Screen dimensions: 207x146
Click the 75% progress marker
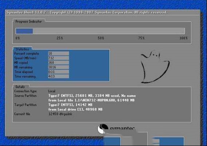141,38
